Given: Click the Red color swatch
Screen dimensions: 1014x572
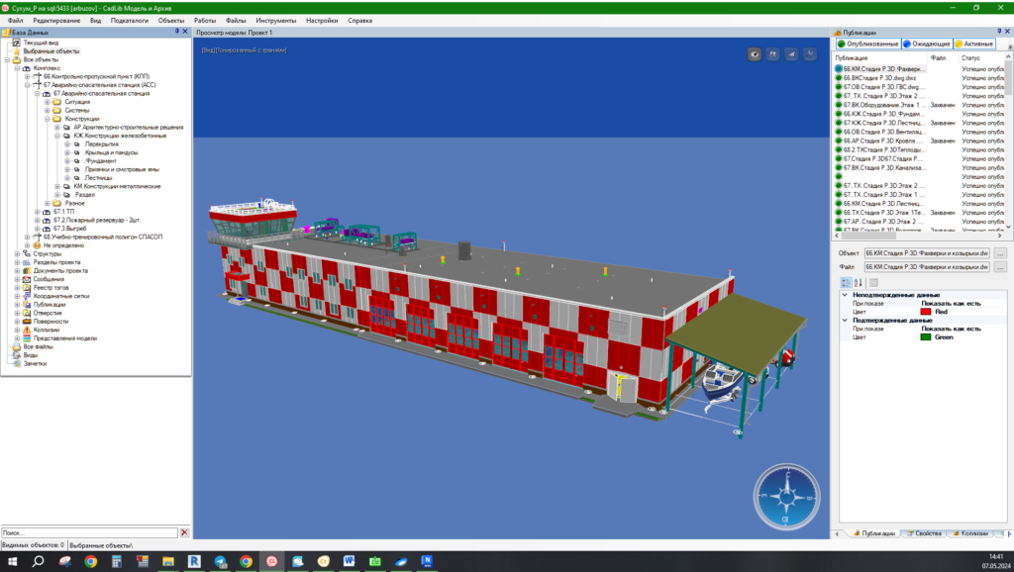Looking at the screenshot, I should (928, 311).
